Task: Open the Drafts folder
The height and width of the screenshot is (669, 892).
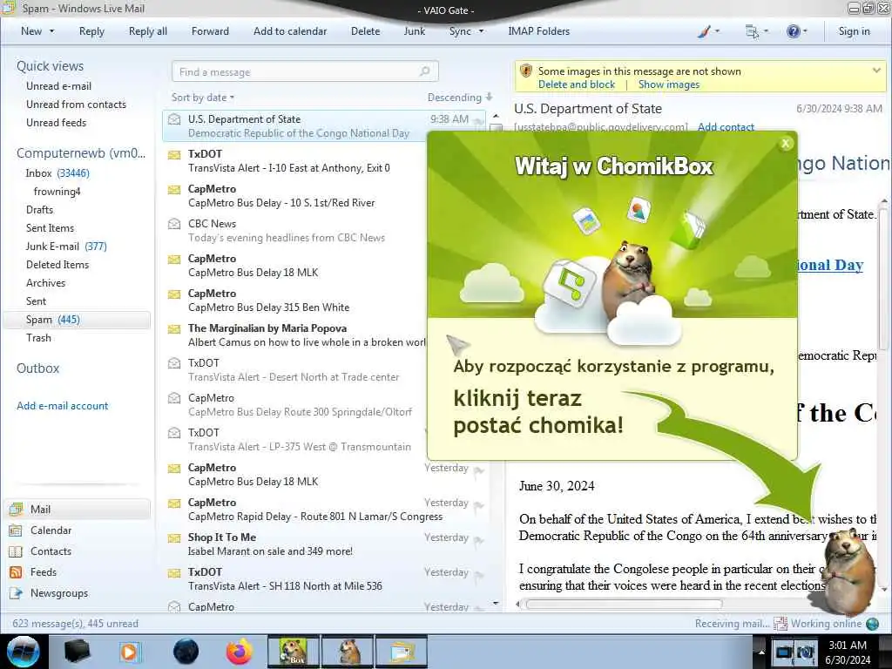Action: [39, 209]
